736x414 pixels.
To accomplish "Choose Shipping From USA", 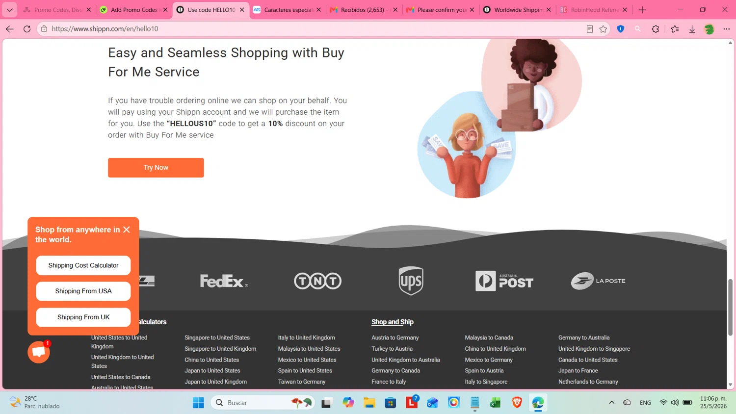I will pos(83,291).
